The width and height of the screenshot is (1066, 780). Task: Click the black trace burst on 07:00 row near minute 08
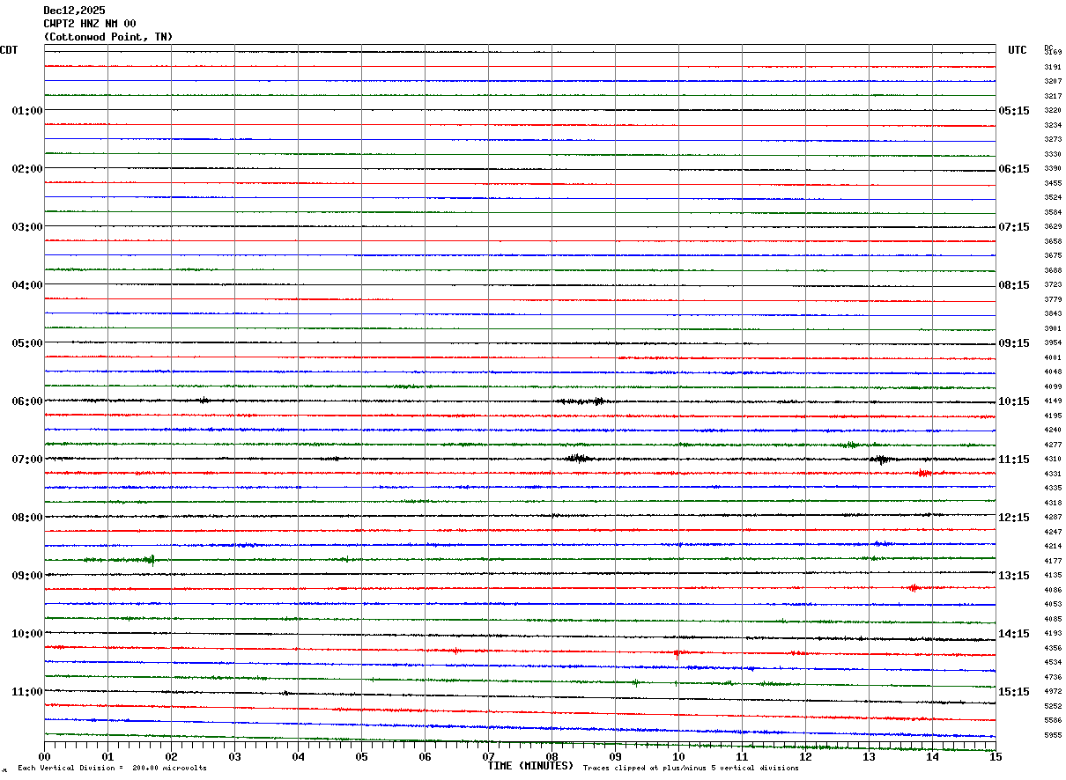(579, 458)
